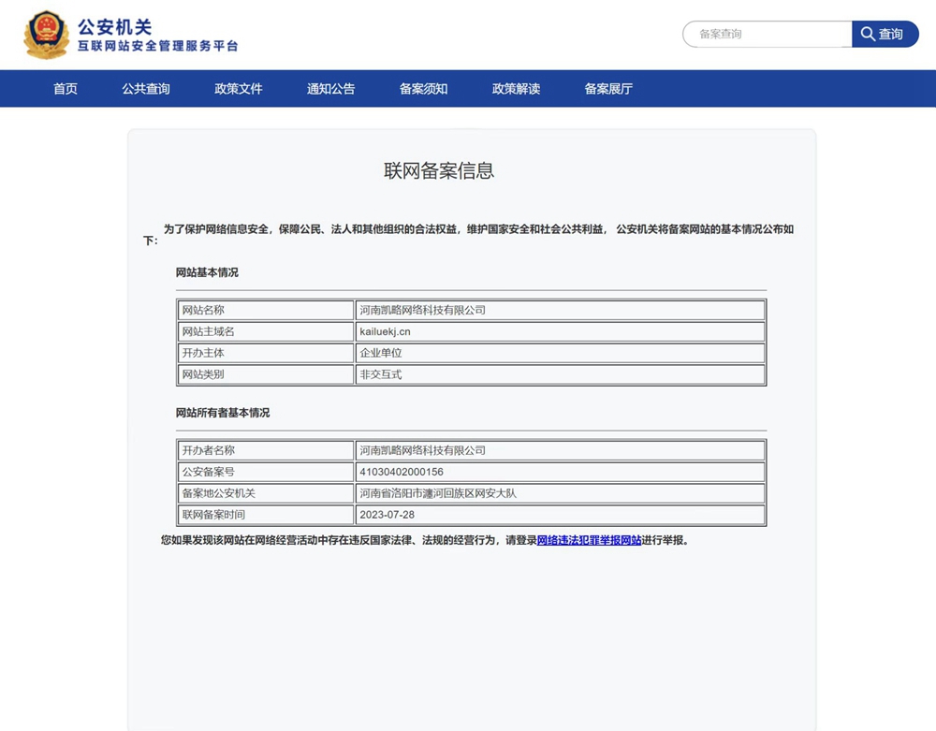Open the 政策文件 menu item

(x=238, y=89)
